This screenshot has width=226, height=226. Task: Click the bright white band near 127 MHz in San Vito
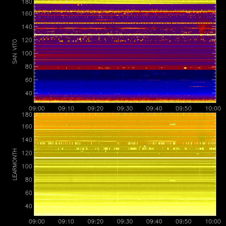point(125,35)
